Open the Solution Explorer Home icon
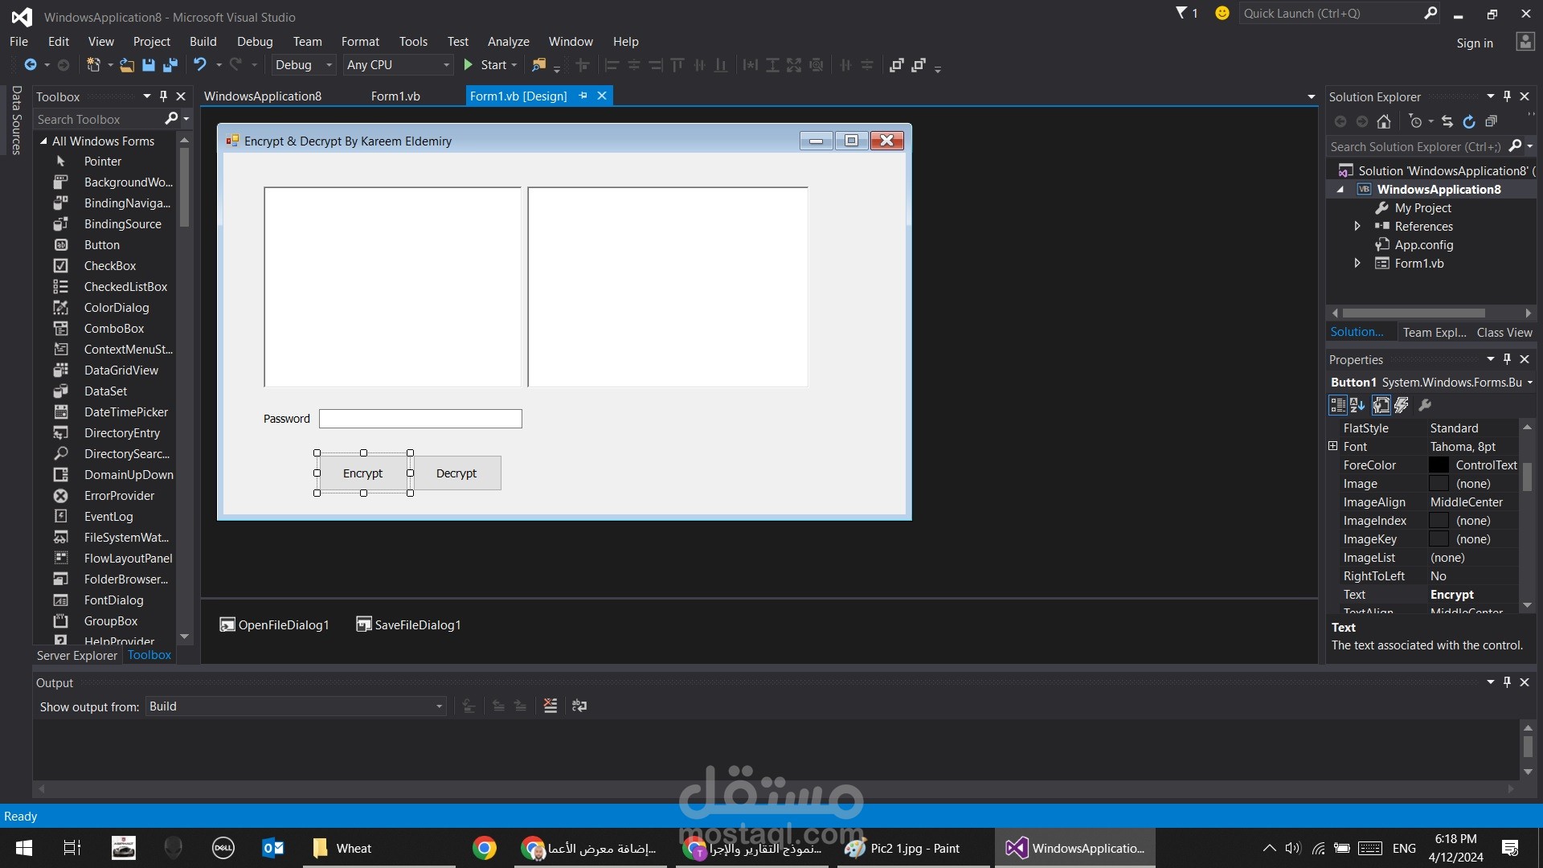The image size is (1543, 868). [x=1383, y=121]
